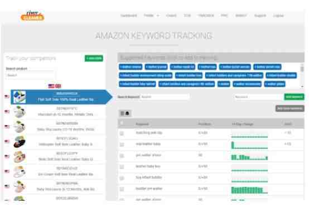309x208 pixels.
Task: Click the gray bulk keywords button
Action: (x=289, y=108)
